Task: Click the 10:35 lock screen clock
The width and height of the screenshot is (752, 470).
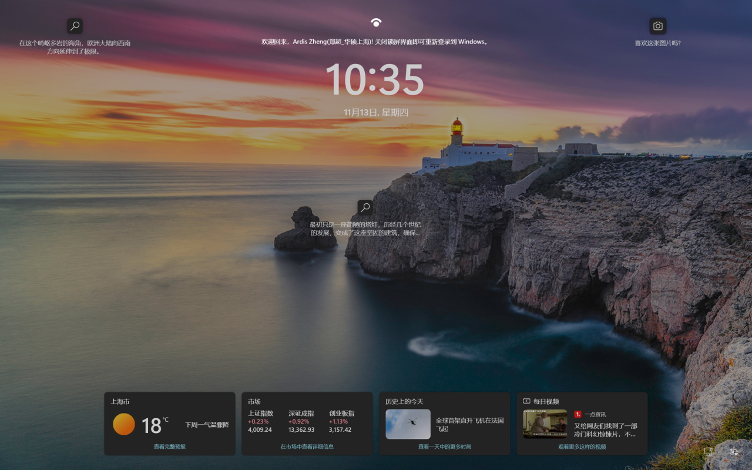Action: click(x=375, y=80)
